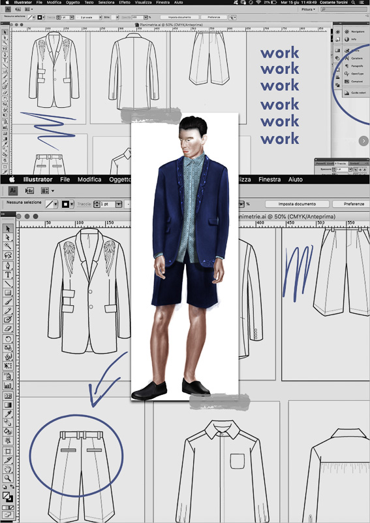Image resolution: width=370 pixels, height=523 pixels.
Task: Select the Symbol Sprayer tool in larger toolbar
Action: pyautogui.click(x=8, y=377)
